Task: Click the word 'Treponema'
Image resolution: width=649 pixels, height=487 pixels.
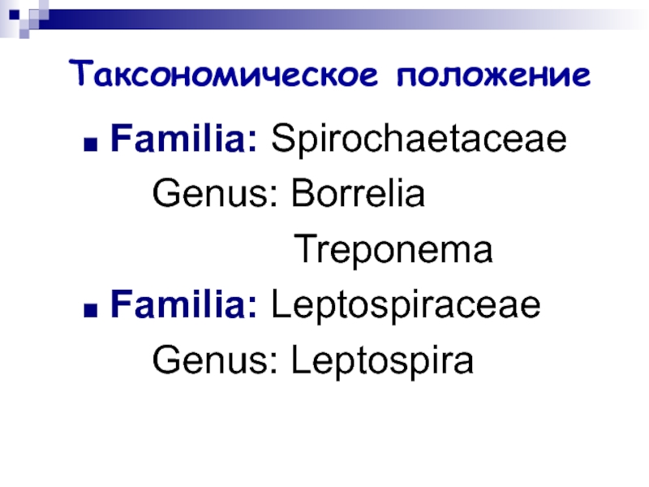Action: (393, 250)
